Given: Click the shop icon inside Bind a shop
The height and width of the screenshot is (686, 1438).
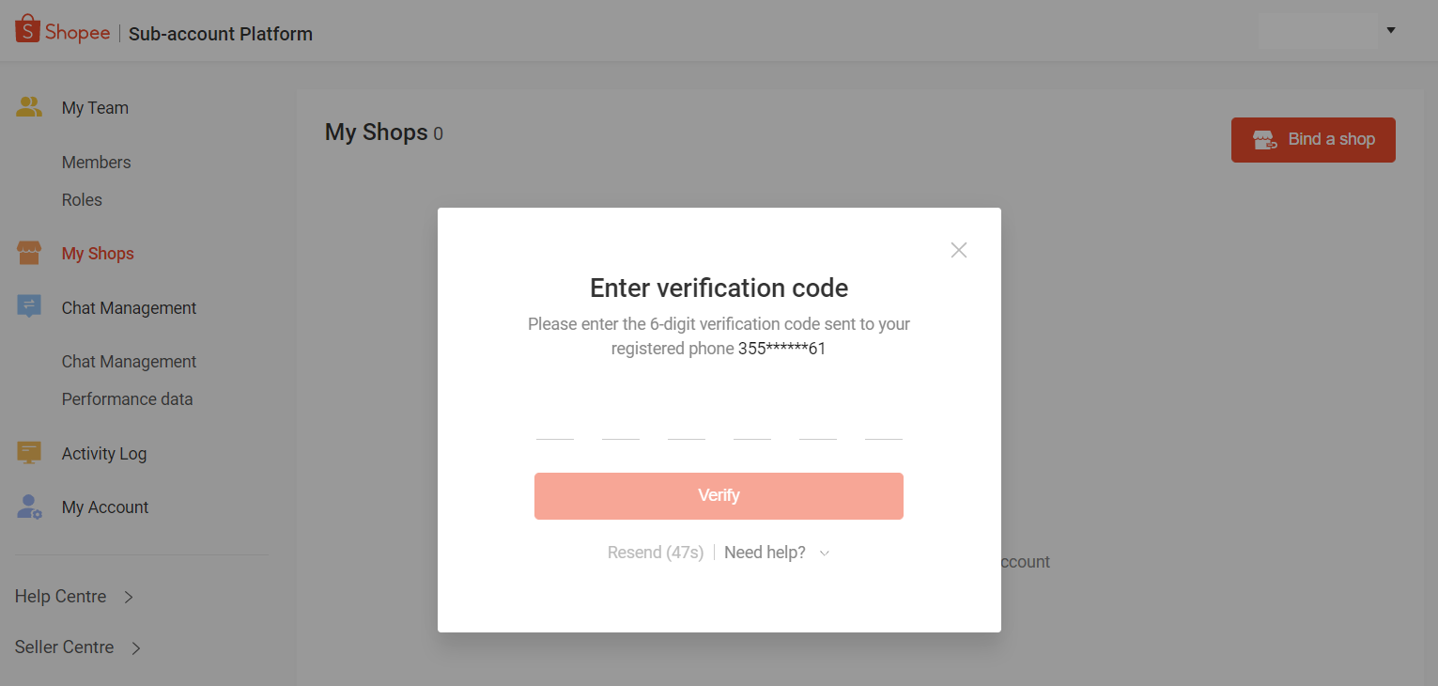Looking at the screenshot, I should point(1265,139).
